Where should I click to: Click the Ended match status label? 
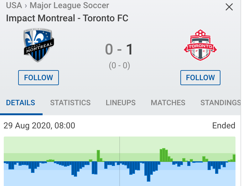pos(224,126)
